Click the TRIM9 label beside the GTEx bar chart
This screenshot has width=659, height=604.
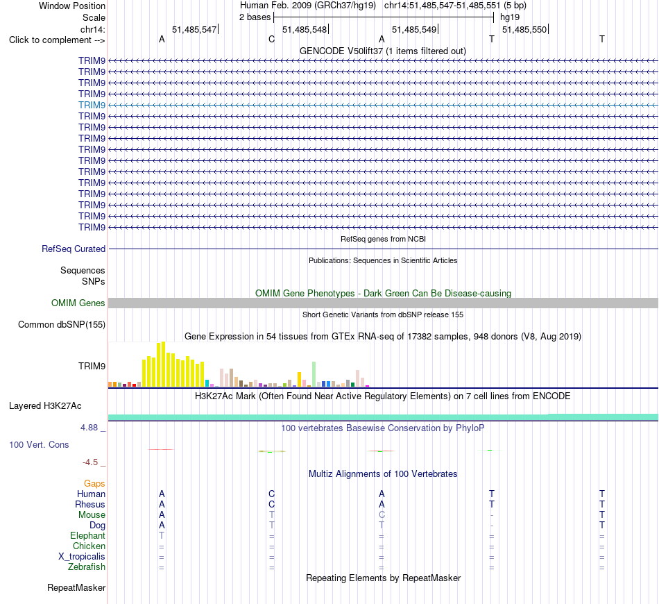pyautogui.click(x=92, y=366)
